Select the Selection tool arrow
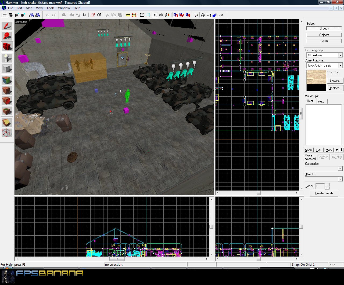This screenshot has height=285, width=344. click(x=7, y=26)
